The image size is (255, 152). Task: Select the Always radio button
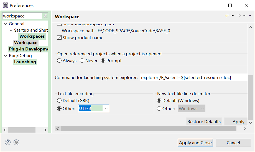pos(59,60)
